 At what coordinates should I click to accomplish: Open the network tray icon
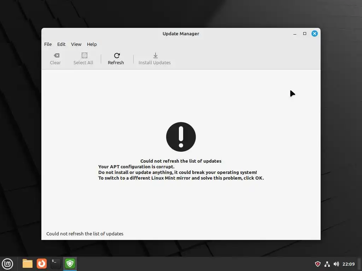pos(327,264)
